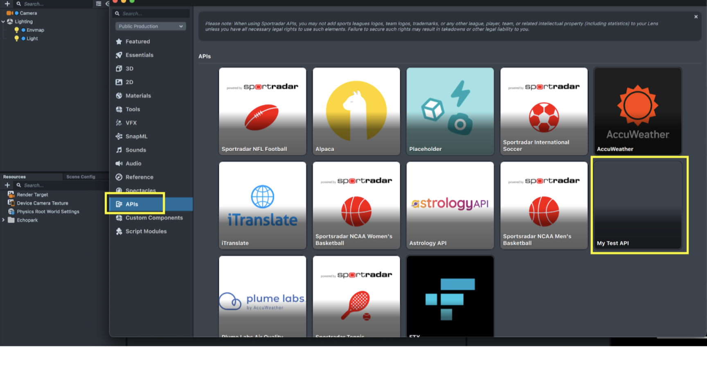Select the Camera object in hierarchy
This screenshot has height=371, width=707.
pos(28,13)
